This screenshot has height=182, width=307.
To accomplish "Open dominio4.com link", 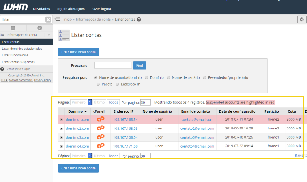I will [x=77, y=146].
